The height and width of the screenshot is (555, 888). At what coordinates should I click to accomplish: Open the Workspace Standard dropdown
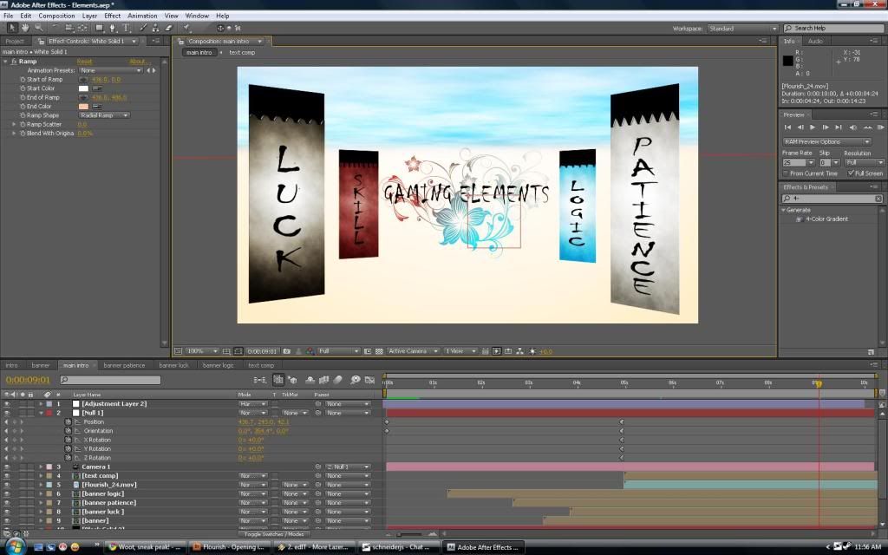(x=741, y=29)
